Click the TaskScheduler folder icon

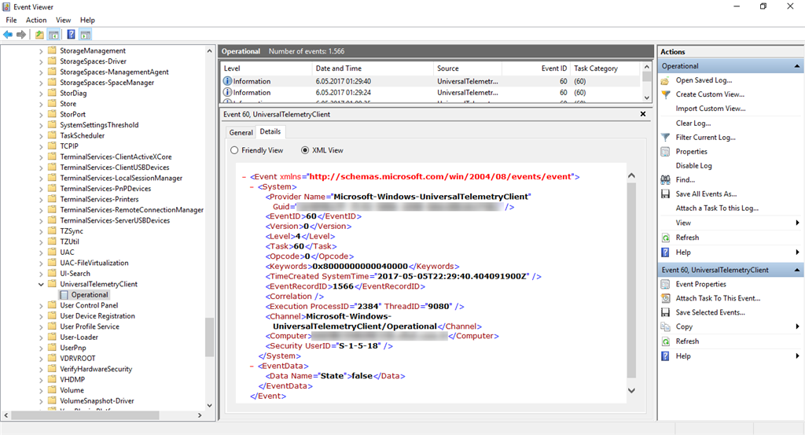[52, 135]
